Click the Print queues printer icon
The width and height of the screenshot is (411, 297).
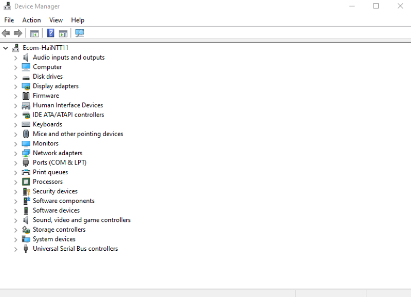pyautogui.click(x=26, y=172)
